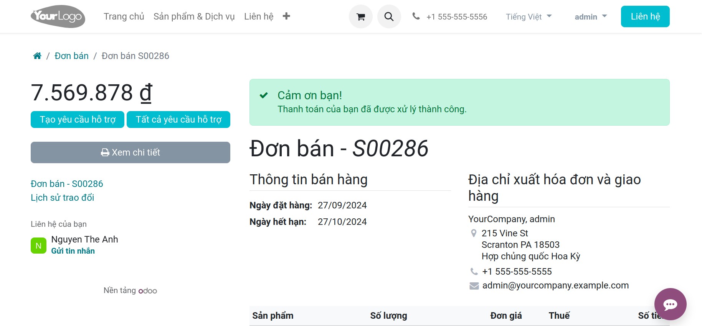702x326 pixels.
Task: Click the contact name Nguyen The Anh
Action: pos(85,239)
